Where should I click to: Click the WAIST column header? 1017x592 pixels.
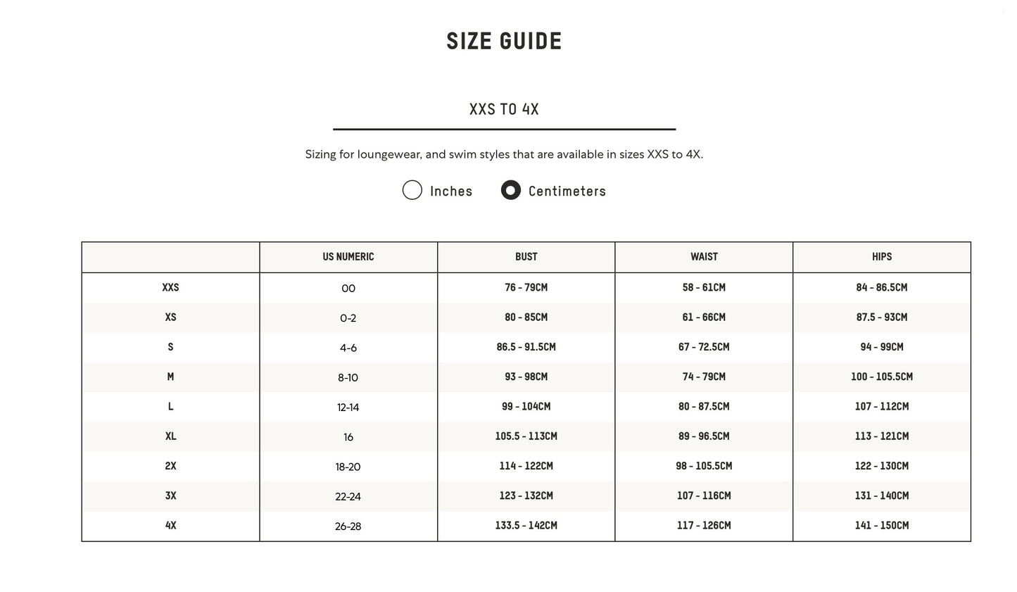click(704, 257)
